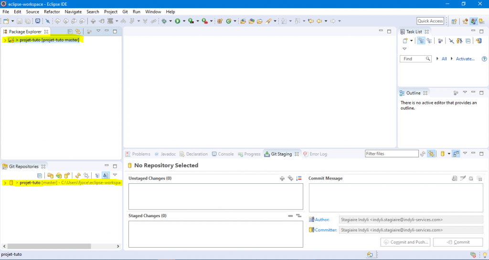Expand projet-tuto in Git Repositories

pos(5,183)
